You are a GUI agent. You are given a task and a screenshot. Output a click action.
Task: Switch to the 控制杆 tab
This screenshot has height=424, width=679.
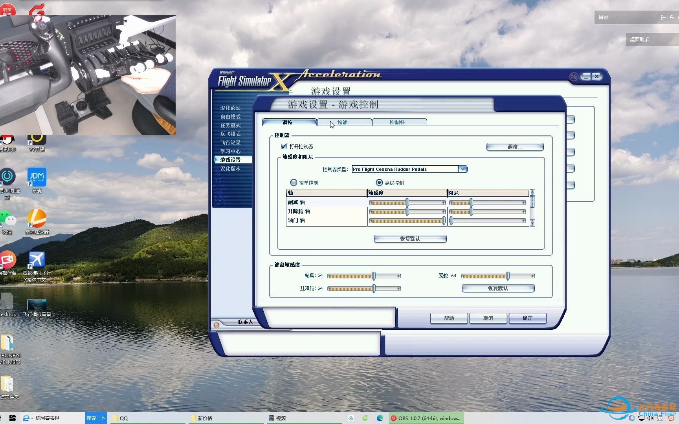click(x=397, y=122)
